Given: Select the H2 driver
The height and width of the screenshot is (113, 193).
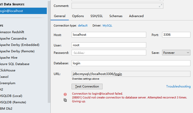Looking at the screenshot, I should point(2,90).
